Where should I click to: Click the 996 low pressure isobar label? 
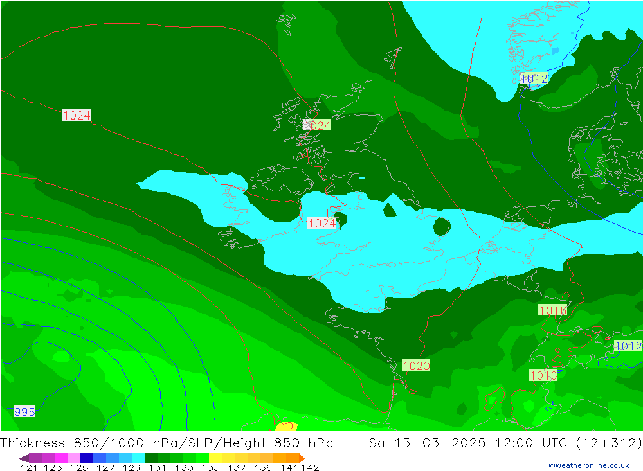pos(24,411)
